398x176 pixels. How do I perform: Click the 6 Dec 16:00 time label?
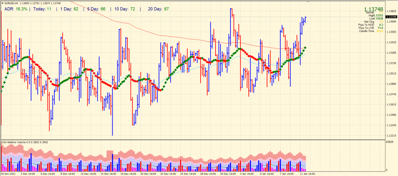[47, 174]
